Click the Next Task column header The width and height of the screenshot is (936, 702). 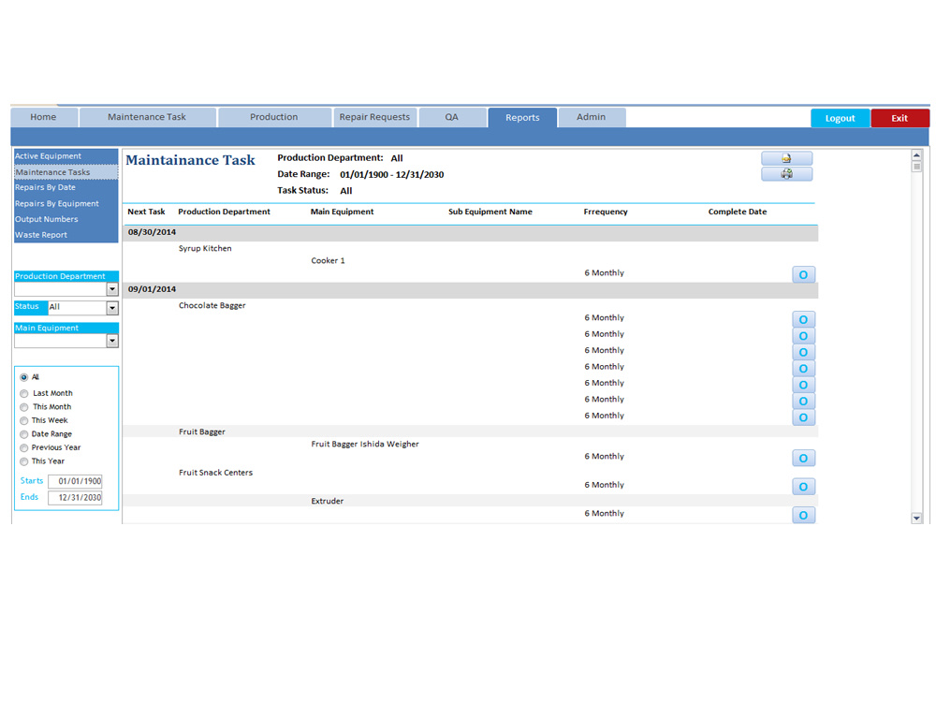[146, 212]
